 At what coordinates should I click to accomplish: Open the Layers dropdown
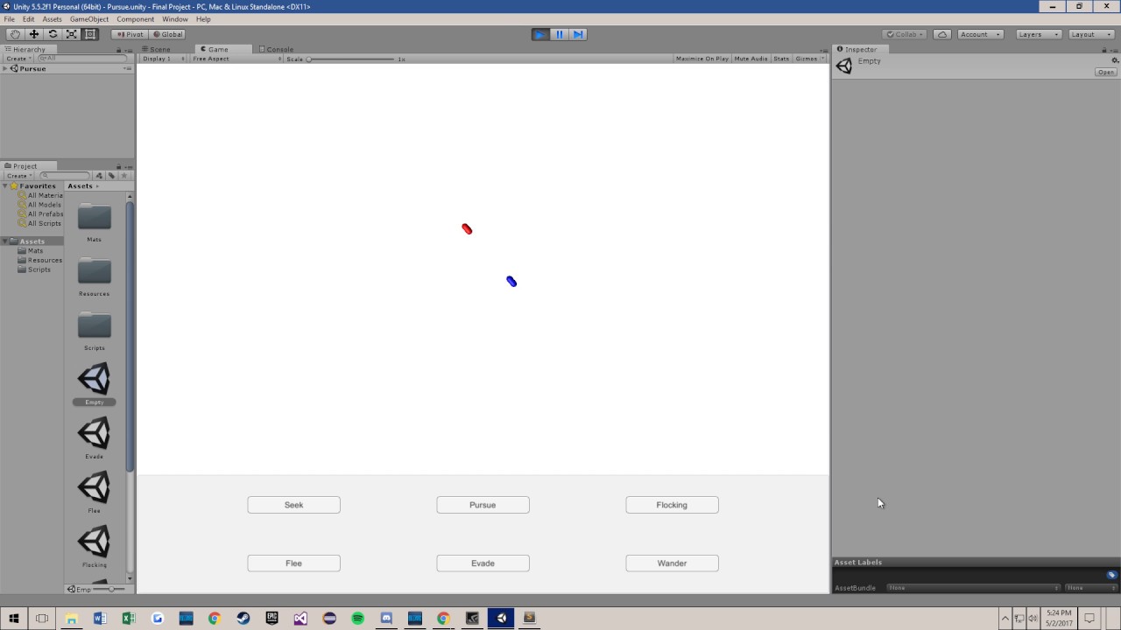point(1039,34)
